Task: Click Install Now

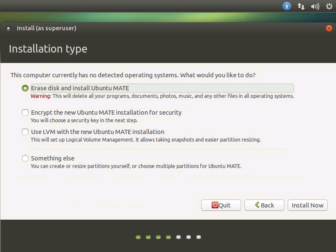Action: pos(307,205)
